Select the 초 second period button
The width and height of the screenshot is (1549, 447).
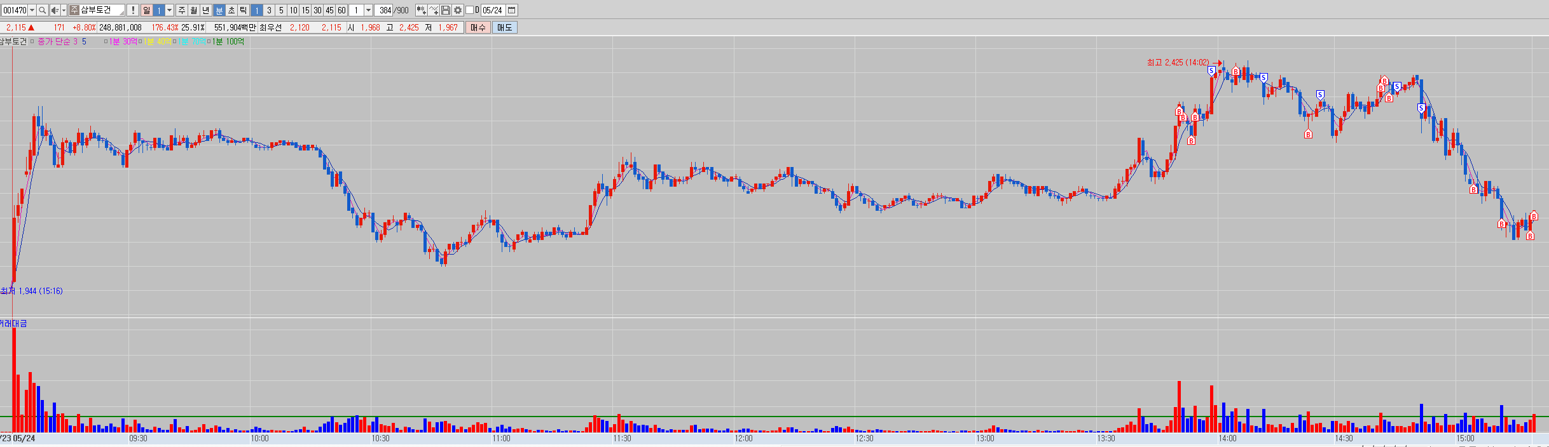click(231, 10)
